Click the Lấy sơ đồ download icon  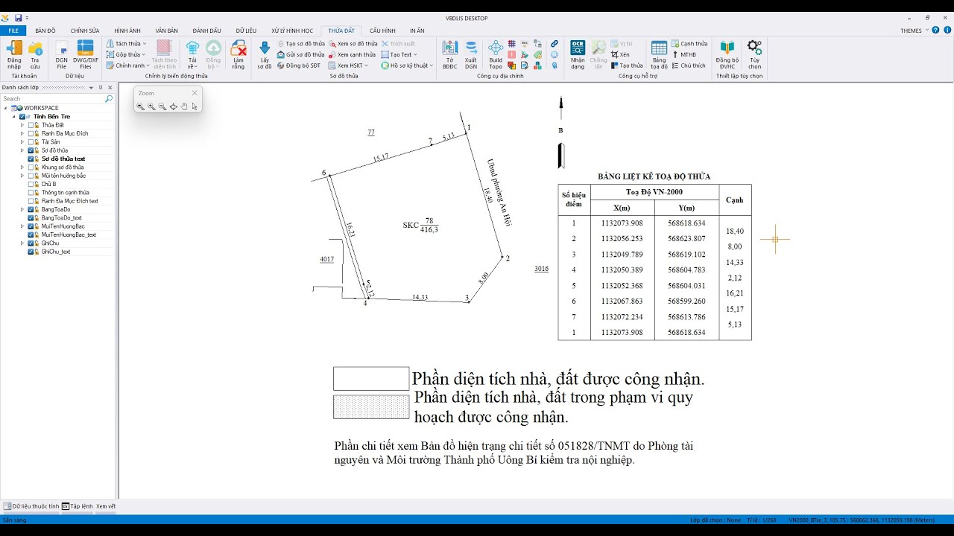point(265,48)
